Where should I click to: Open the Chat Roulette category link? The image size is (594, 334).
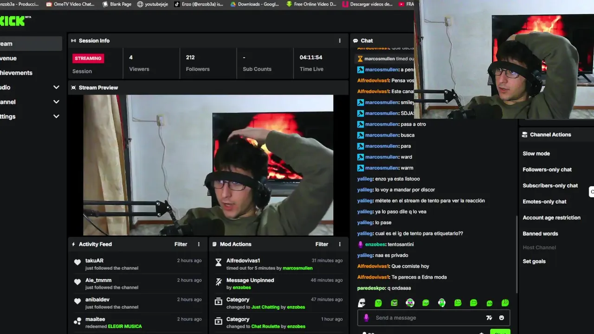point(265,327)
